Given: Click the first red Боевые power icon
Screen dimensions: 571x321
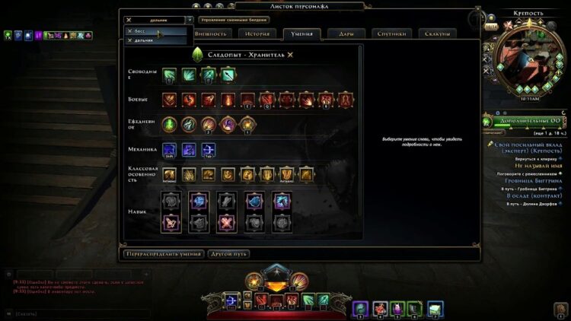Looking at the screenshot, I should (x=169, y=100).
